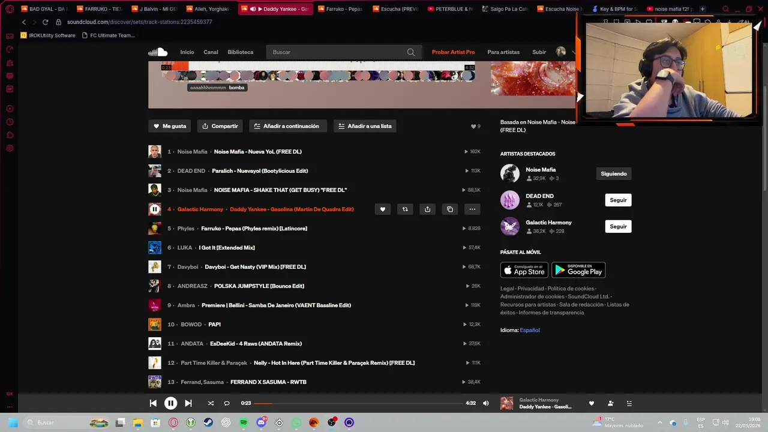Share the Gasolina track from row icons

click(x=427, y=209)
